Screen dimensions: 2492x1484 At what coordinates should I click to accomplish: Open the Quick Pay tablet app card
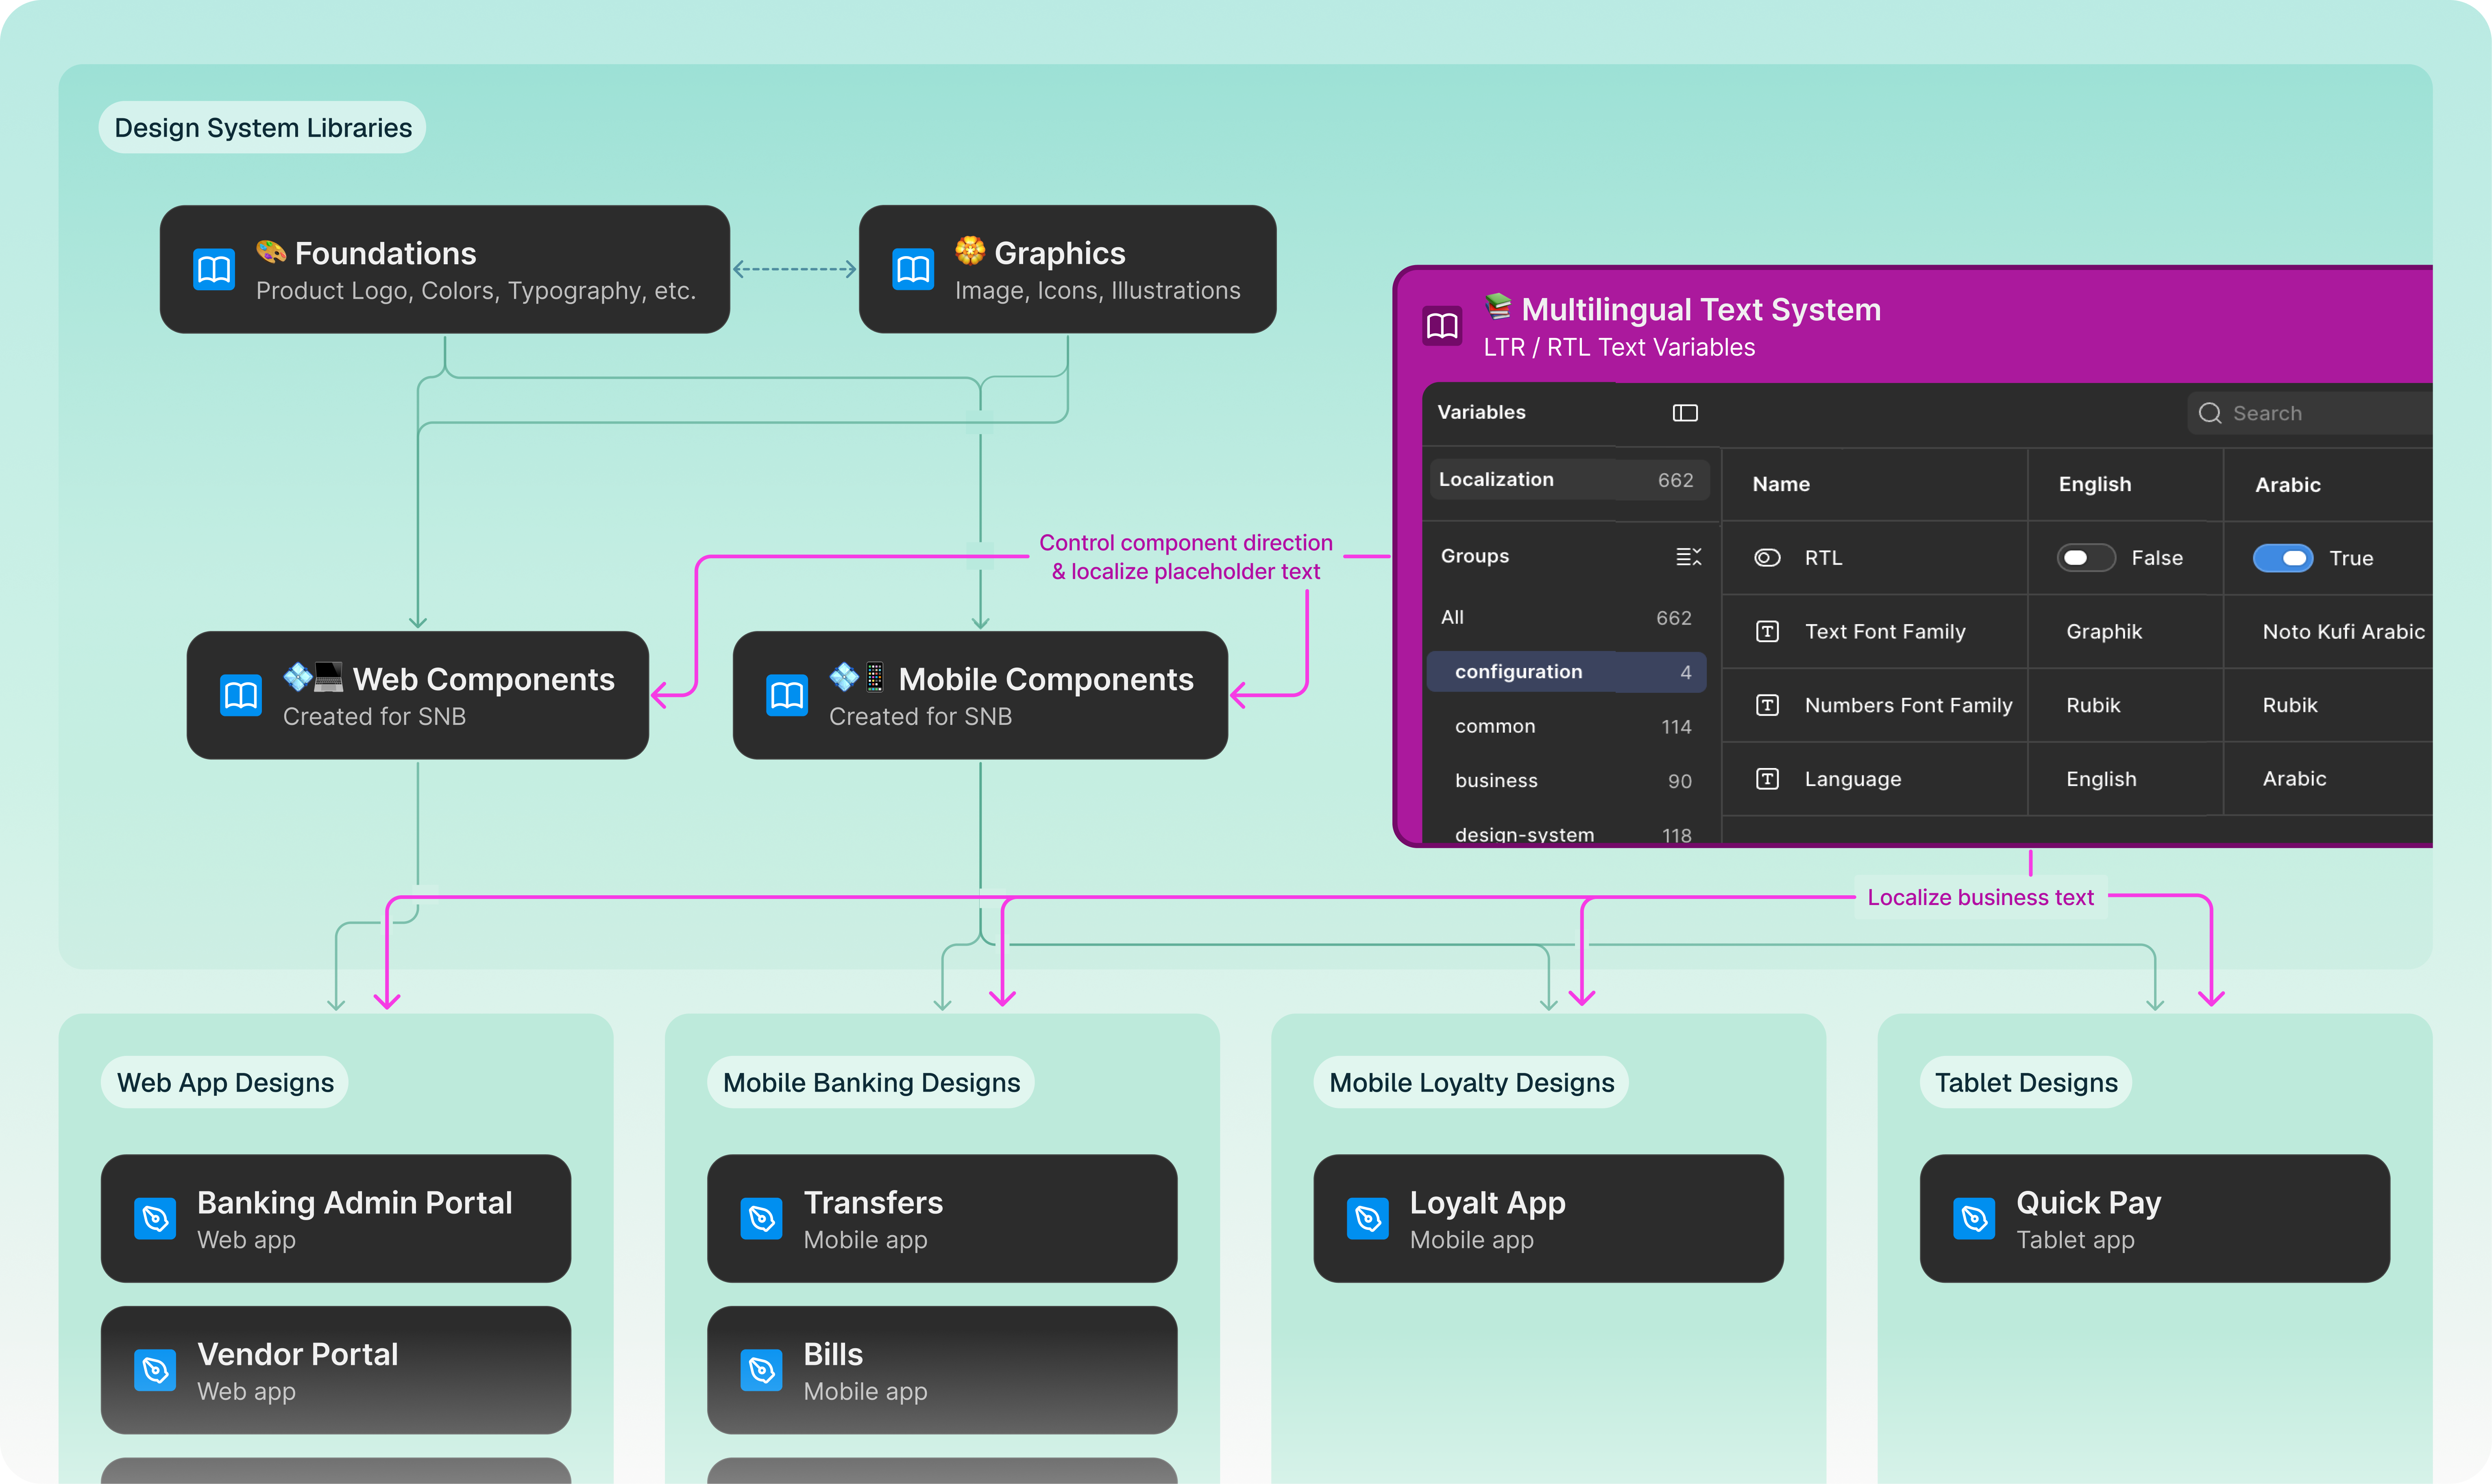pos(2155,1218)
